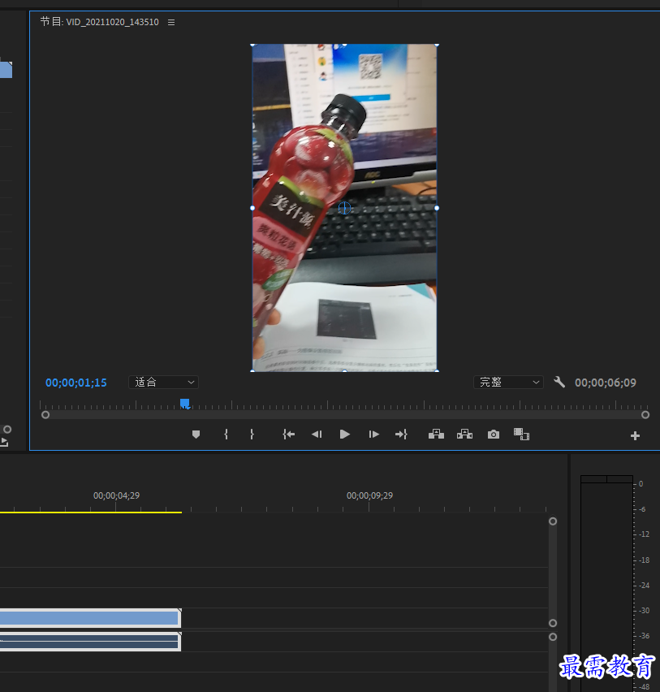The image size is (660, 692).
Task: Go to In point button
Action: click(x=288, y=435)
